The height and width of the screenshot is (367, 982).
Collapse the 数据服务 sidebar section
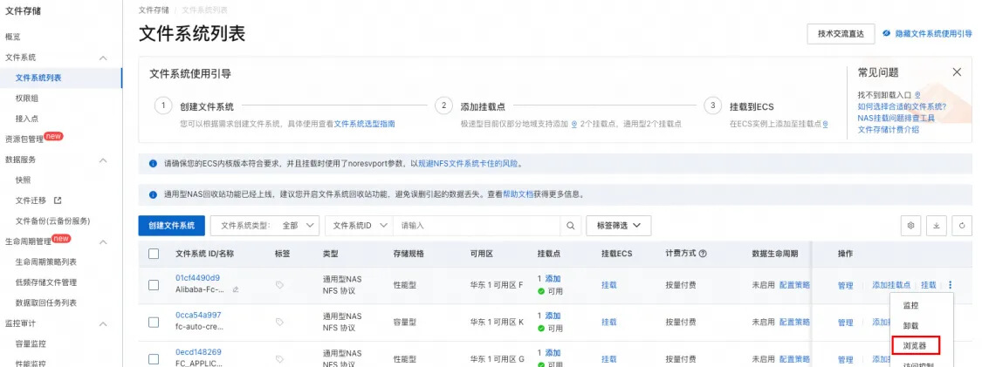point(103,160)
